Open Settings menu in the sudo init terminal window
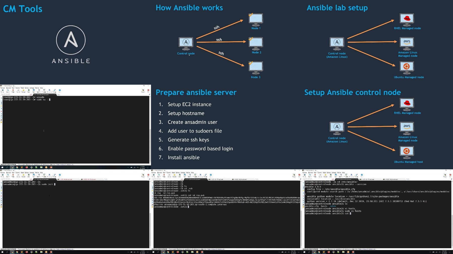The width and height of the screenshot is (453, 254). pos(32,173)
